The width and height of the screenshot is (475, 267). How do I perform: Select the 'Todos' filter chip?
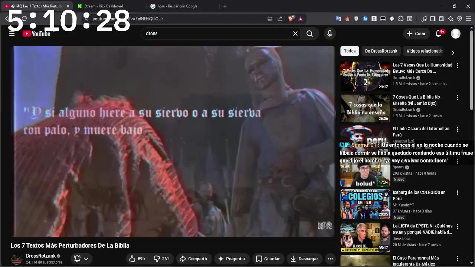[350, 51]
